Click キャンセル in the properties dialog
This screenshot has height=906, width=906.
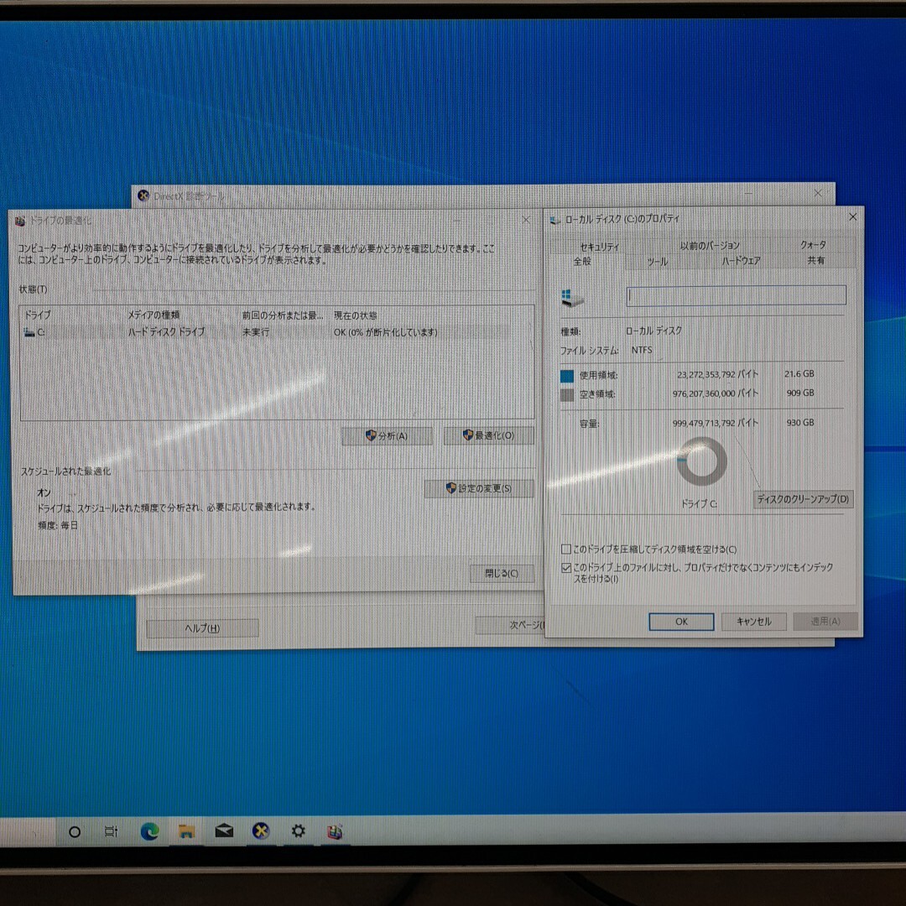pos(753,622)
